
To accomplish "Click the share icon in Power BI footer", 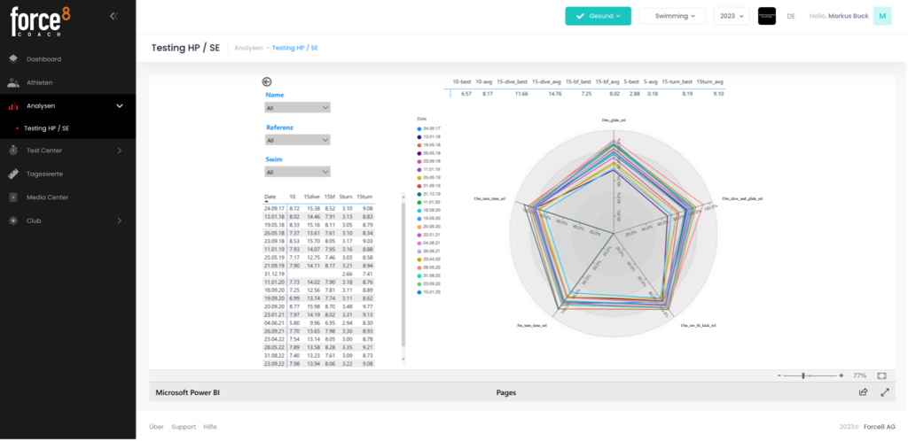I will click(863, 391).
